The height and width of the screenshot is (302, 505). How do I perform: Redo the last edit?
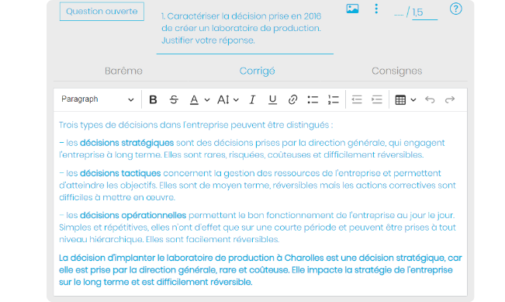(450, 99)
